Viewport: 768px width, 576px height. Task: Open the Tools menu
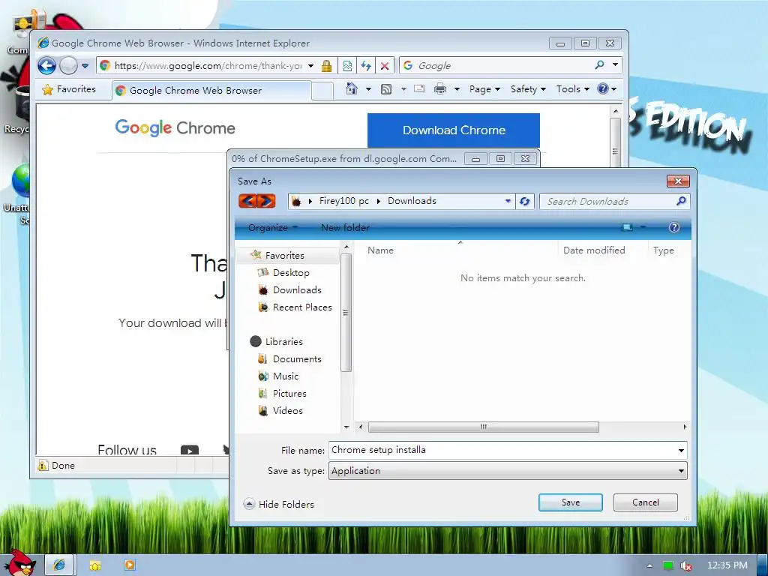[572, 89]
